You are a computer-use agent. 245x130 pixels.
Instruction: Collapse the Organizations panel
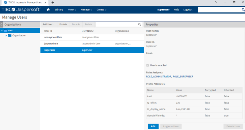[x=1, y=25]
